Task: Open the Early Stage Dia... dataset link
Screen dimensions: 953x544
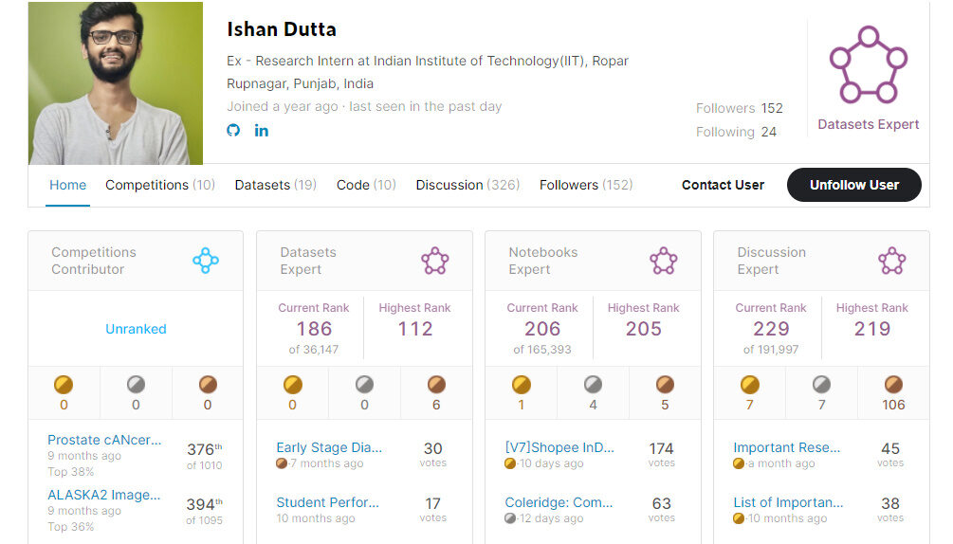Action: 329,447
